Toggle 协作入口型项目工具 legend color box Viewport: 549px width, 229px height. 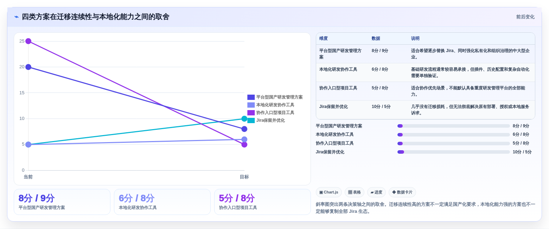251,113
